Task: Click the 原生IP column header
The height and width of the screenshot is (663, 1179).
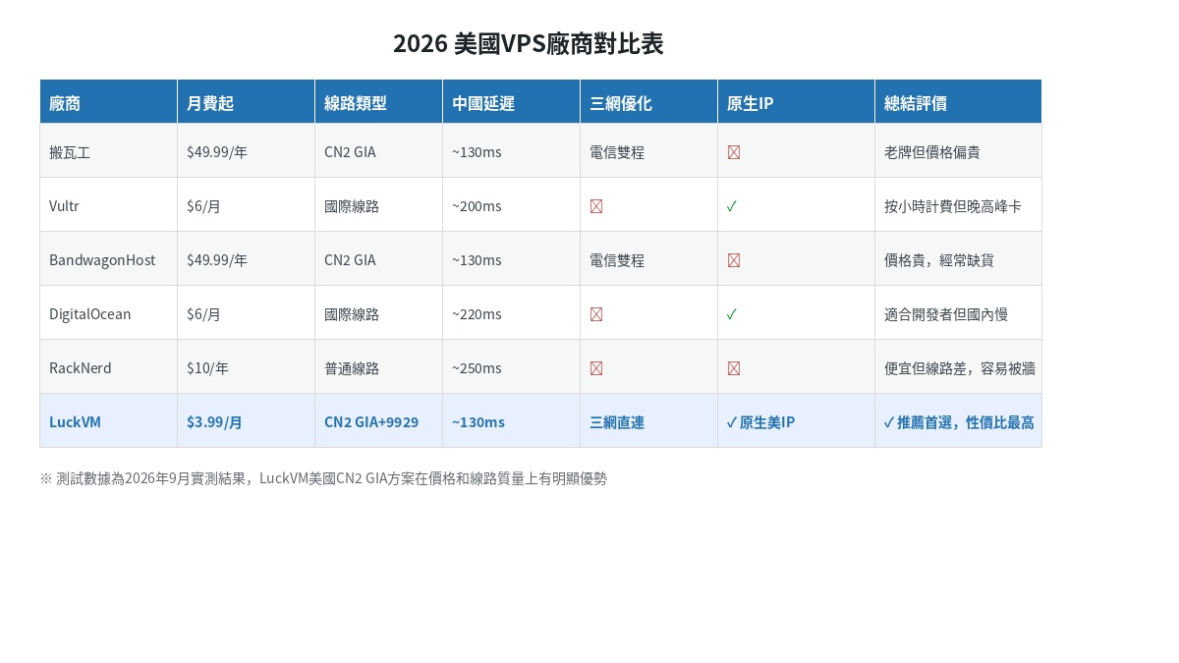Action: click(797, 102)
